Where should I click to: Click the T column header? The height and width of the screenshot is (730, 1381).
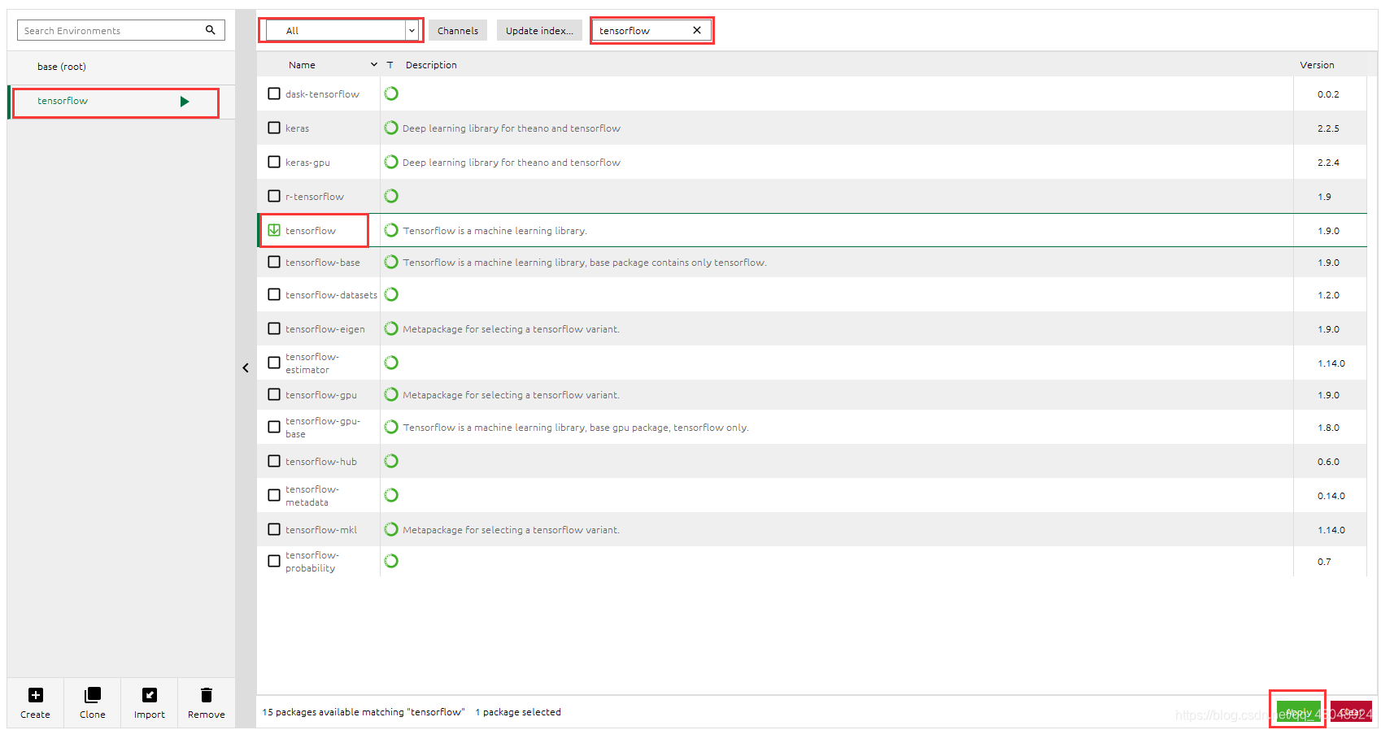(x=390, y=65)
